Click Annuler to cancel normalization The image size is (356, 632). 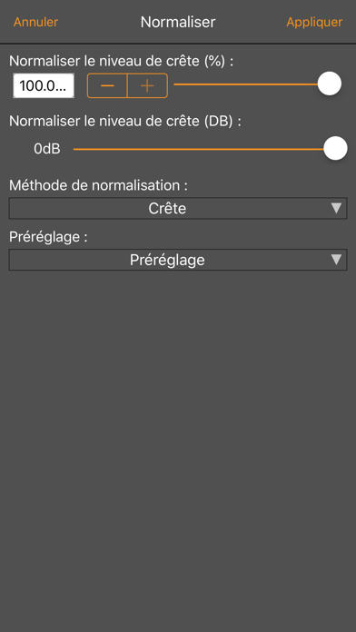click(35, 22)
